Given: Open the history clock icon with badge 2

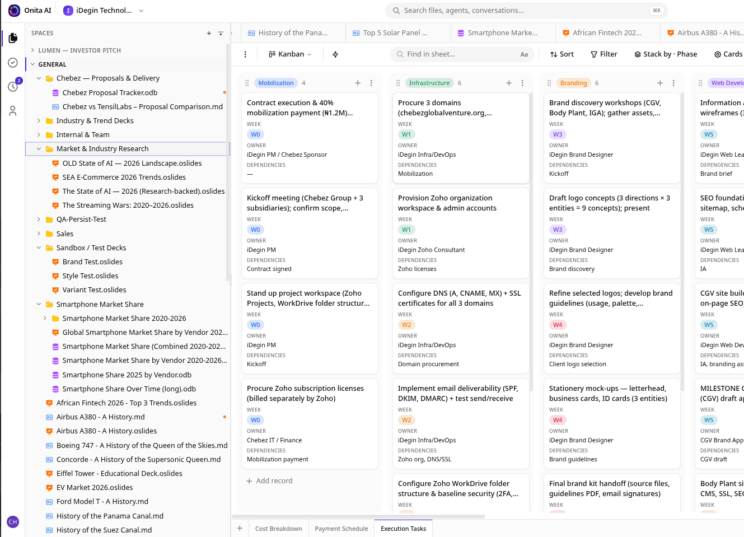Looking at the screenshot, I should 13,87.
